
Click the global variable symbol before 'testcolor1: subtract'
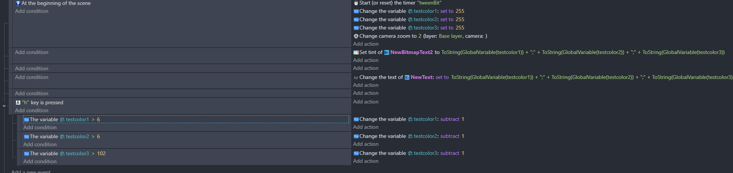point(410,119)
